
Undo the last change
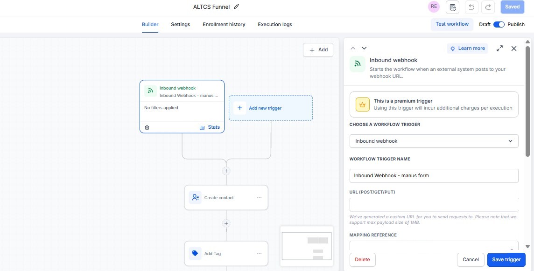[471, 7]
